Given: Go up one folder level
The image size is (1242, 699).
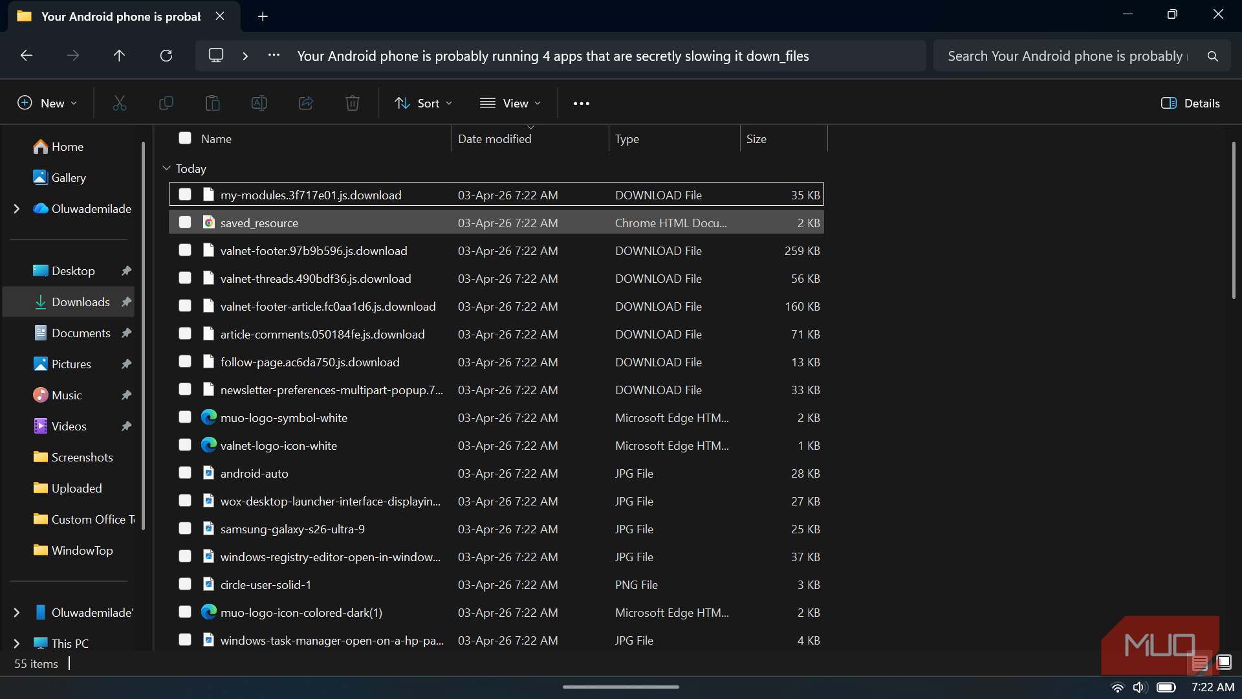Looking at the screenshot, I should [x=119, y=56].
